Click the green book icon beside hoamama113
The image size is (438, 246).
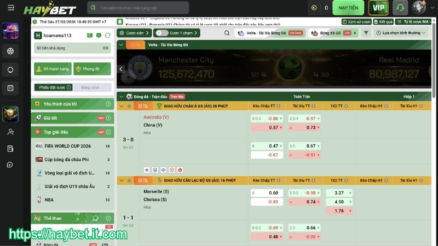tap(90, 36)
